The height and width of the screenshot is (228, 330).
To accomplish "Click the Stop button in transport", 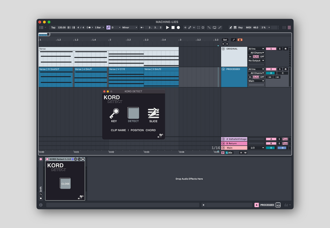I will point(173,28).
